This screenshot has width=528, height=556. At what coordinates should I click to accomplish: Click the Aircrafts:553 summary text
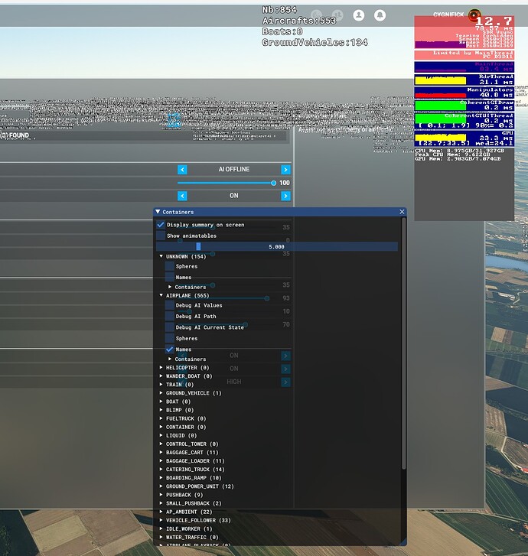pyautogui.click(x=299, y=21)
